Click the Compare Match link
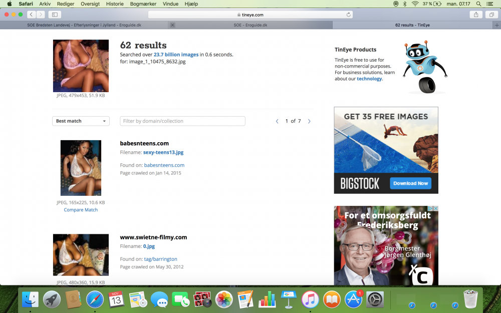The height and width of the screenshot is (313, 501). pos(81,210)
